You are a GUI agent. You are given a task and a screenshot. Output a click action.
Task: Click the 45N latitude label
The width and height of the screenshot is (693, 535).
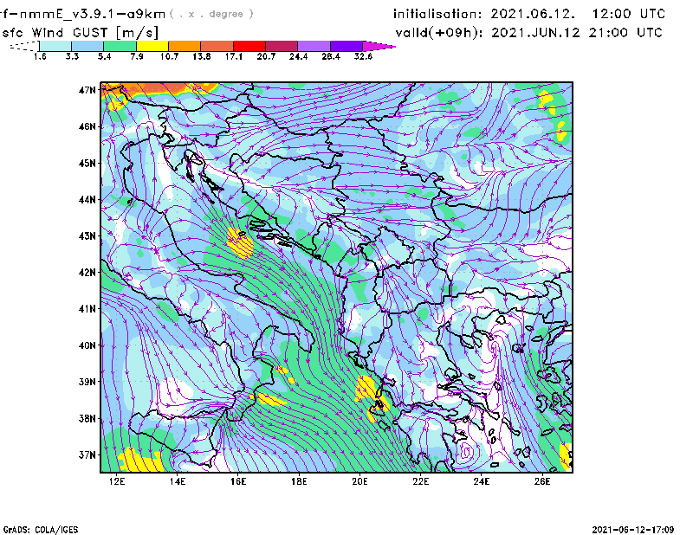coord(87,164)
